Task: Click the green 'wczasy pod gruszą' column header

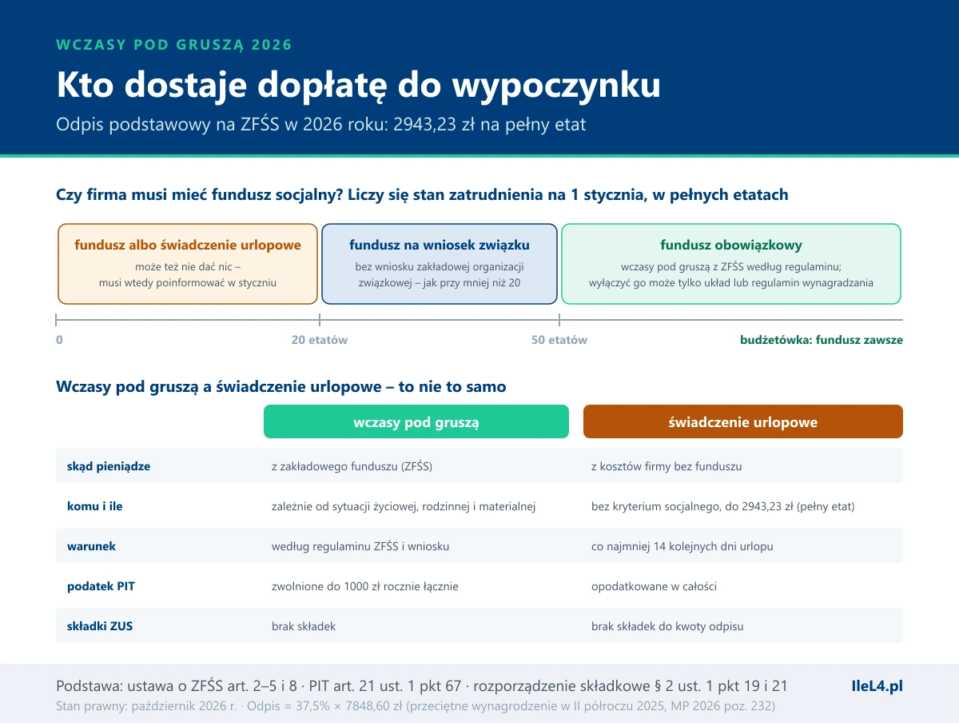Action: click(x=416, y=421)
